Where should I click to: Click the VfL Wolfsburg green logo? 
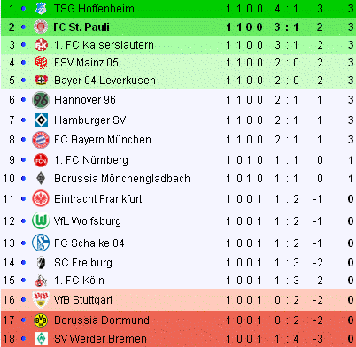click(x=41, y=220)
